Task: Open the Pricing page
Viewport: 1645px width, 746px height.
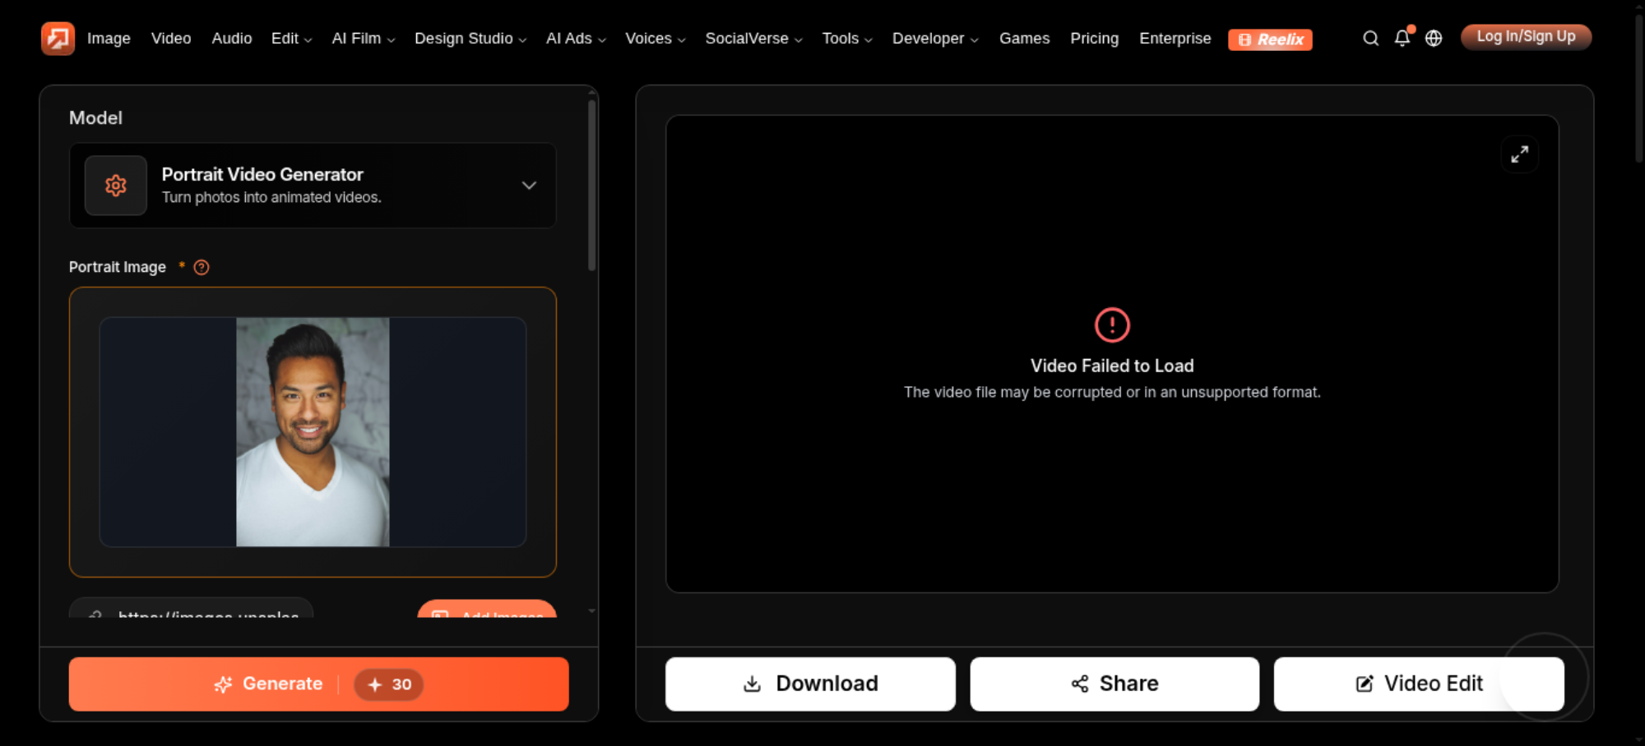Action: 1094,39
